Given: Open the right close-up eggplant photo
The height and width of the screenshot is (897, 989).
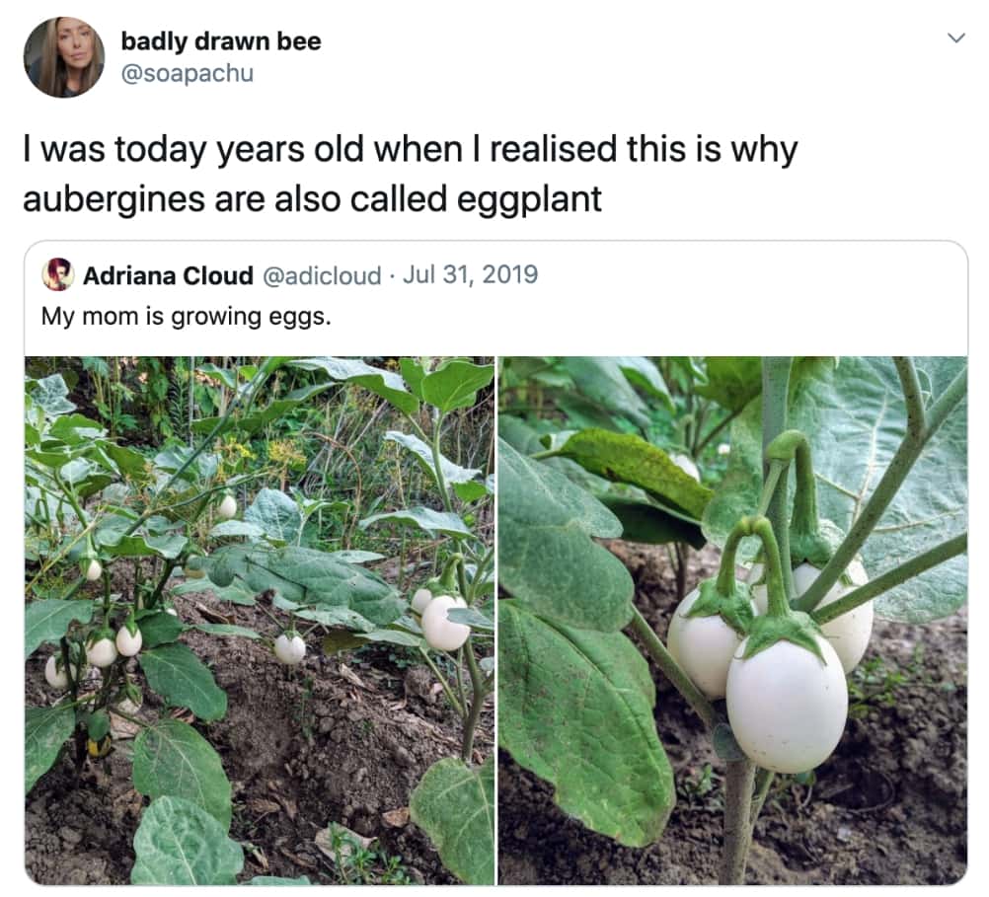Looking at the screenshot, I should click(733, 621).
